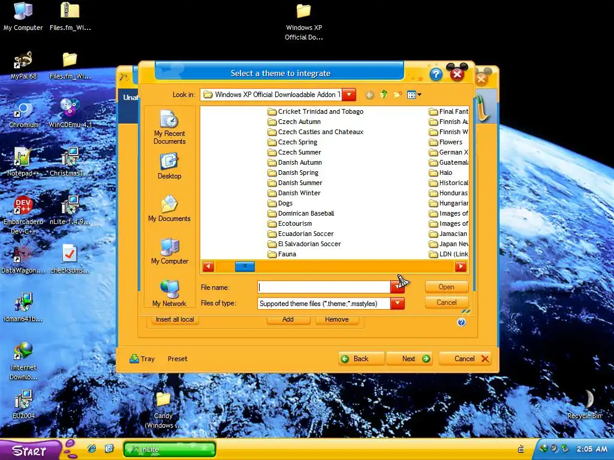Open the Candy (Windows folder on desktop
The width and height of the screenshot is (614, 460).
click(163, 410)
